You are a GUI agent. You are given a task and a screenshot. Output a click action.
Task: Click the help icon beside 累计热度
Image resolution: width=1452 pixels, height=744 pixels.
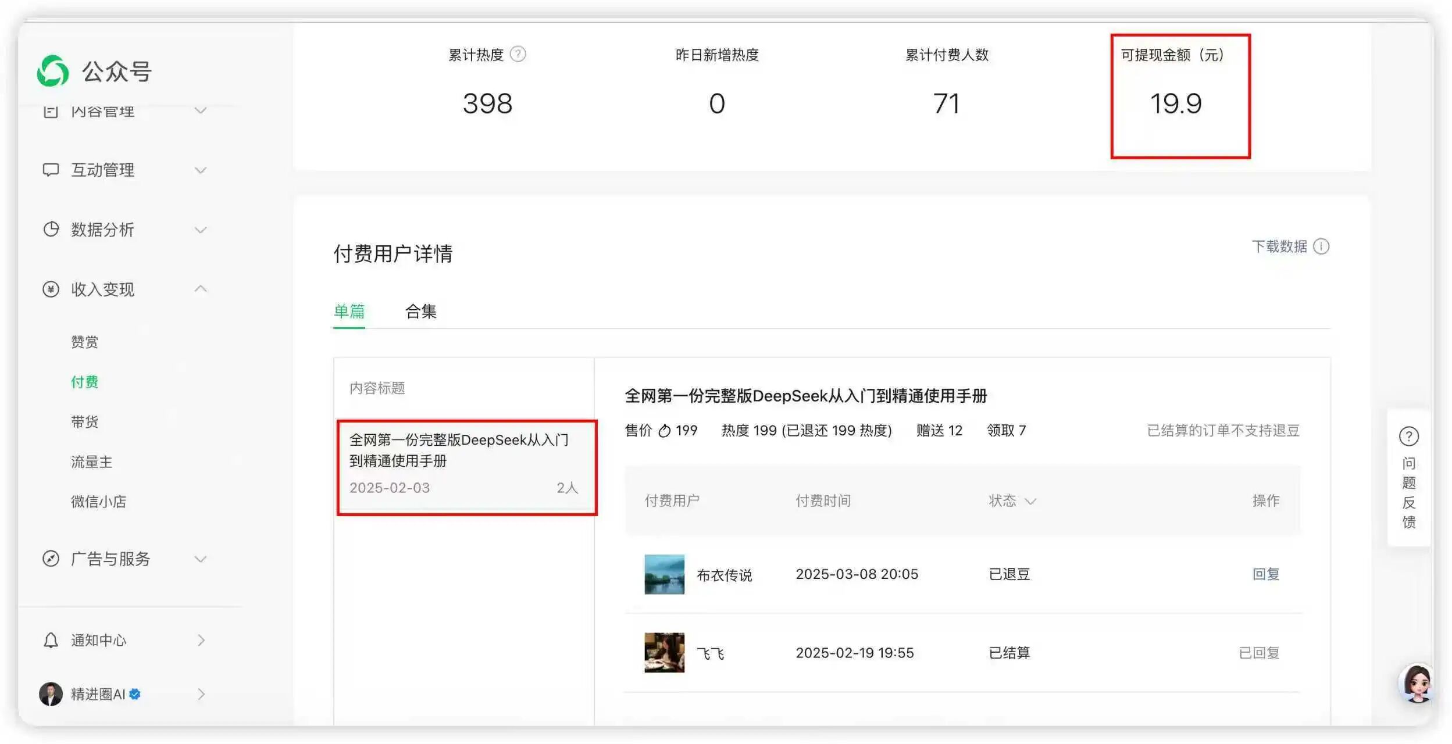(518, 54)
